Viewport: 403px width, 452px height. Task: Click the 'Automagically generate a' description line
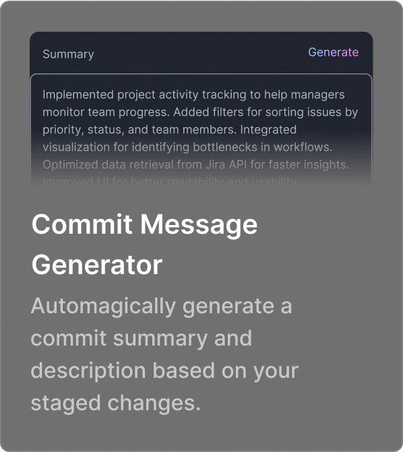(x=161, y=306)
